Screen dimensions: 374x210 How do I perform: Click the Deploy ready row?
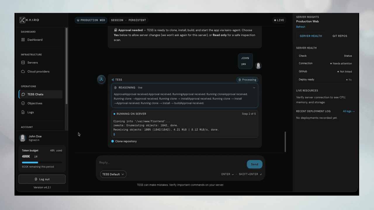click(x=325, y=79)
